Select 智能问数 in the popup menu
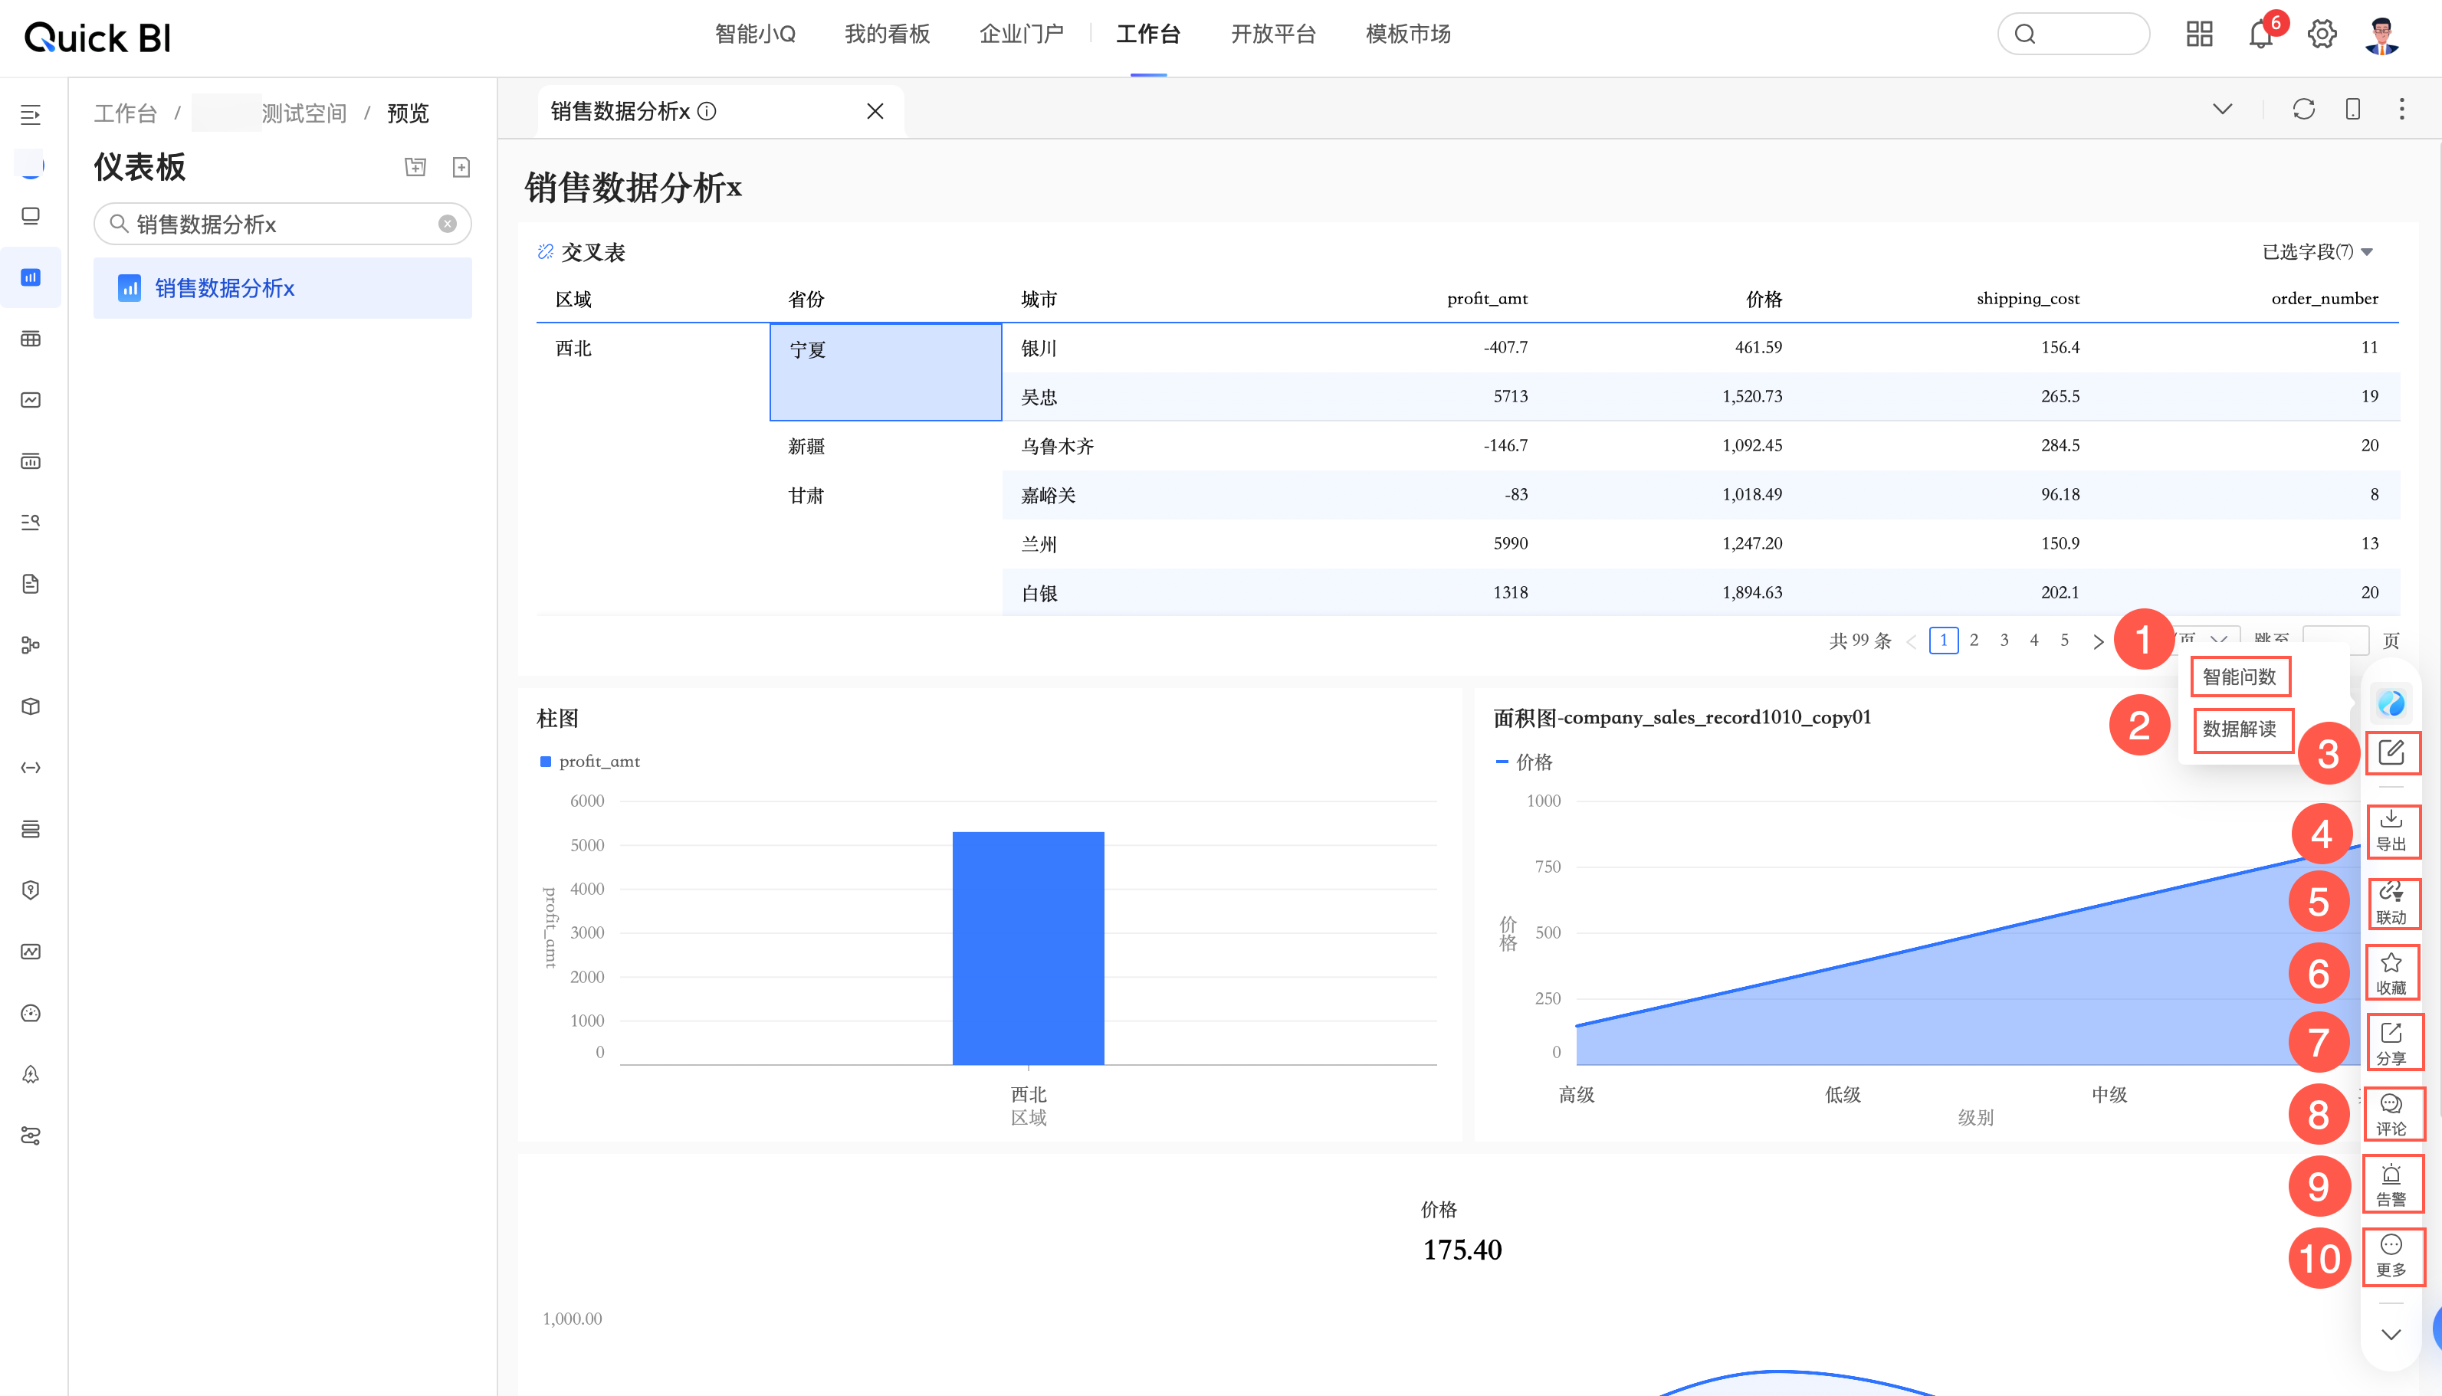The height and width of the screenshot is (1396, 2442). coord(2239,677)
